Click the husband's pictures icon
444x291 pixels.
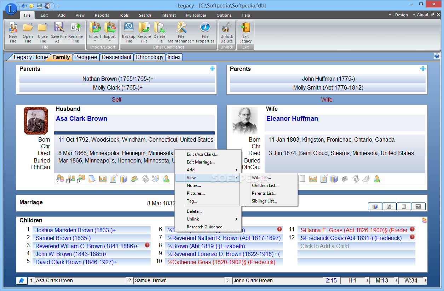[103, 179]
